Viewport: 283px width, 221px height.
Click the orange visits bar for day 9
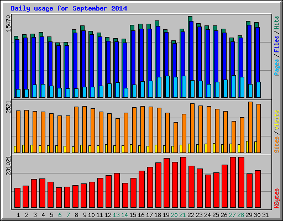85,129
